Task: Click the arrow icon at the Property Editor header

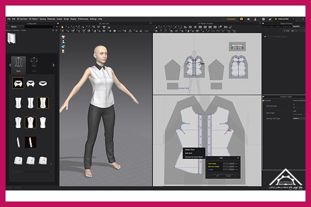Action: tap(263, 97)
